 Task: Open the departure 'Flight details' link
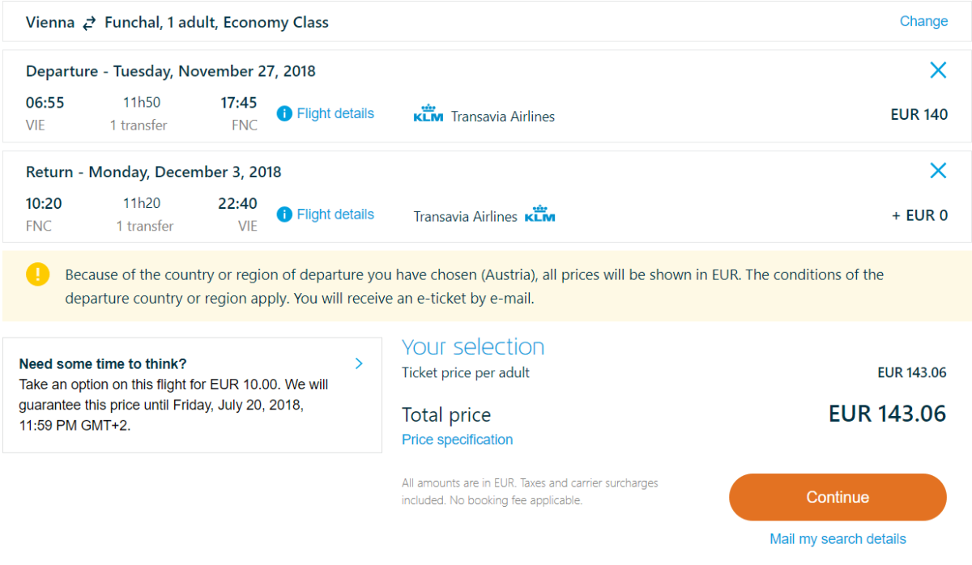tap(335, 113)
